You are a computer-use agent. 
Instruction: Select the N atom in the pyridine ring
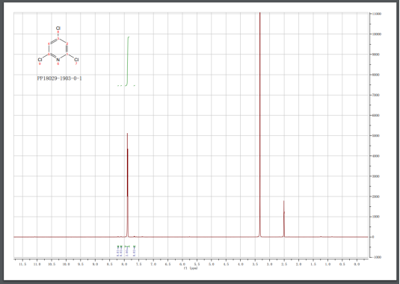58,60
